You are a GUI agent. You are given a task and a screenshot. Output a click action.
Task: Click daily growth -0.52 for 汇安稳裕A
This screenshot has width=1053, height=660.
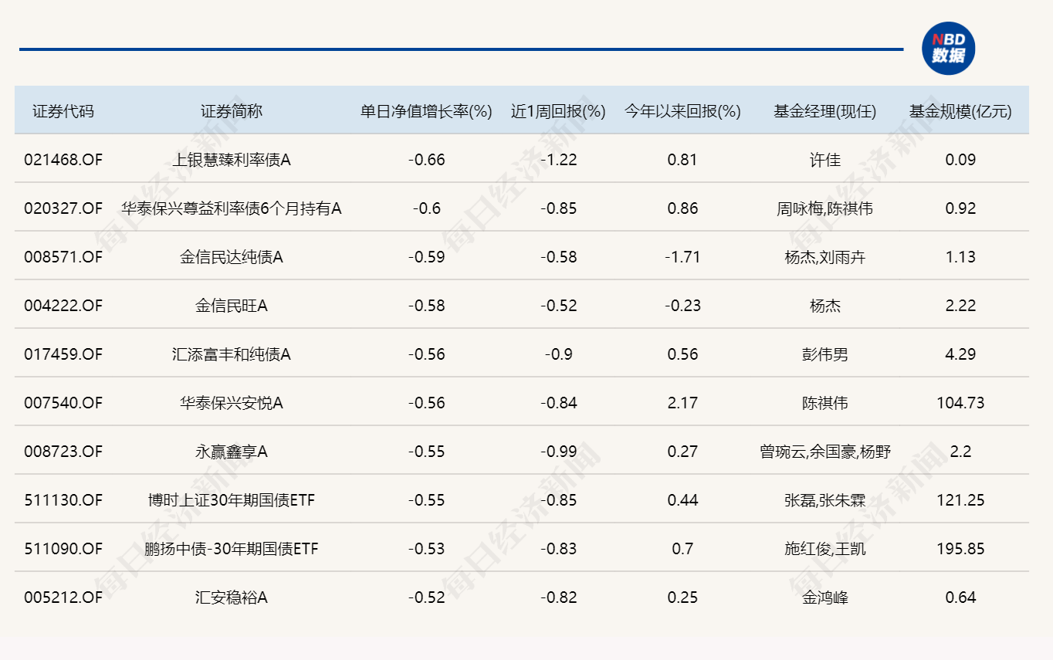426,597
